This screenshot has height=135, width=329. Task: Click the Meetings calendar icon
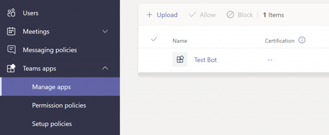[12, 31]
